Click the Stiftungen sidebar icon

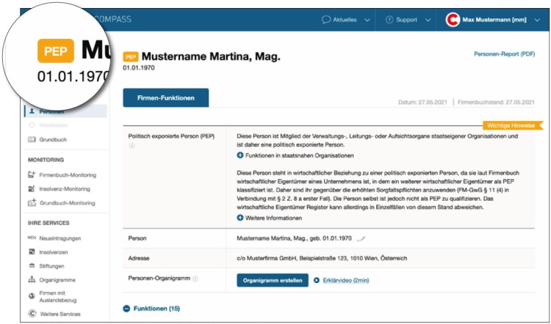(x=32, y=266)
